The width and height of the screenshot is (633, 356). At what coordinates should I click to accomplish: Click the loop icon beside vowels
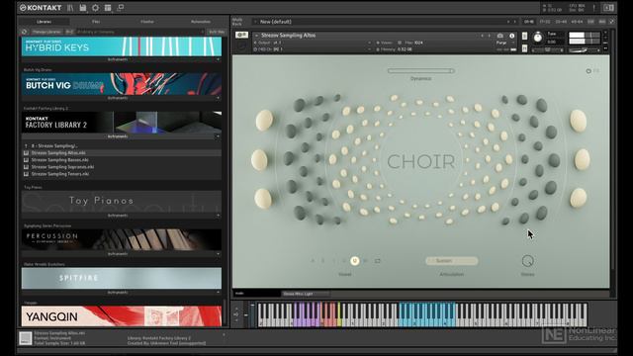coord(378,261)
